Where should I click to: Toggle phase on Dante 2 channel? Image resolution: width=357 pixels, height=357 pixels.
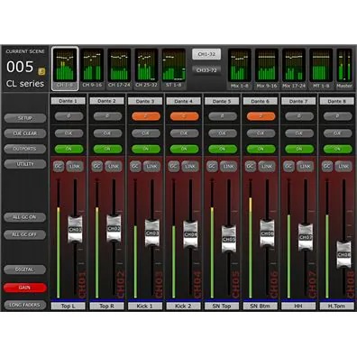click(107, 116)
